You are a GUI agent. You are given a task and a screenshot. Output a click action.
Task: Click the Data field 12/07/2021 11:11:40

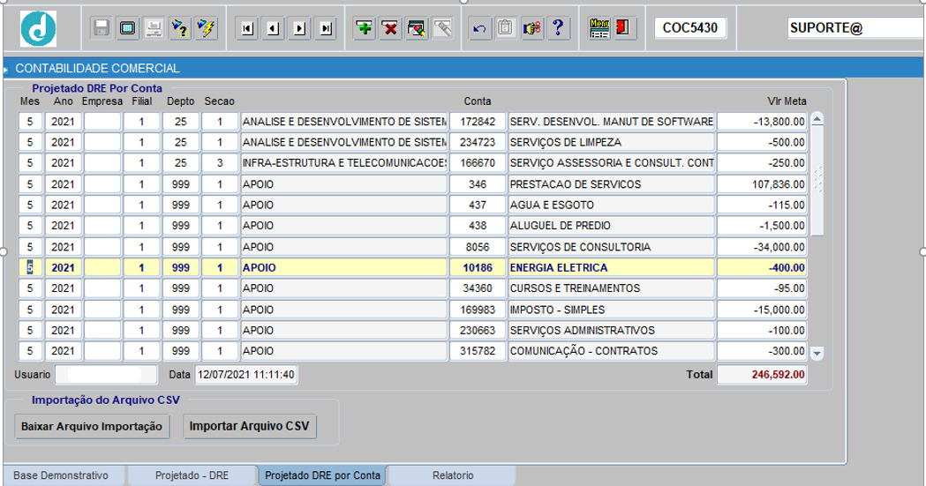[x=246, y=375]
